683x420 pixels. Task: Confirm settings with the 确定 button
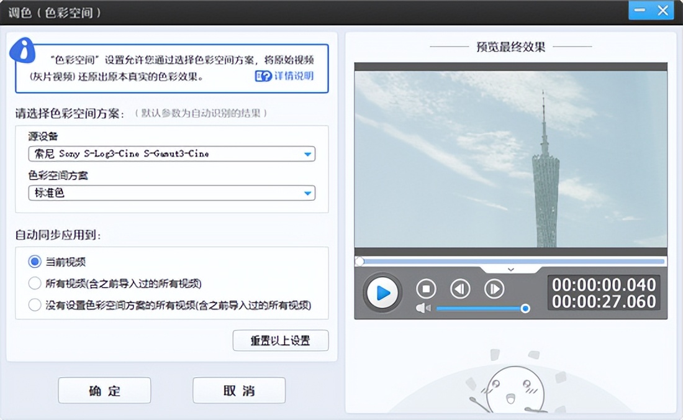click(104, 391)
